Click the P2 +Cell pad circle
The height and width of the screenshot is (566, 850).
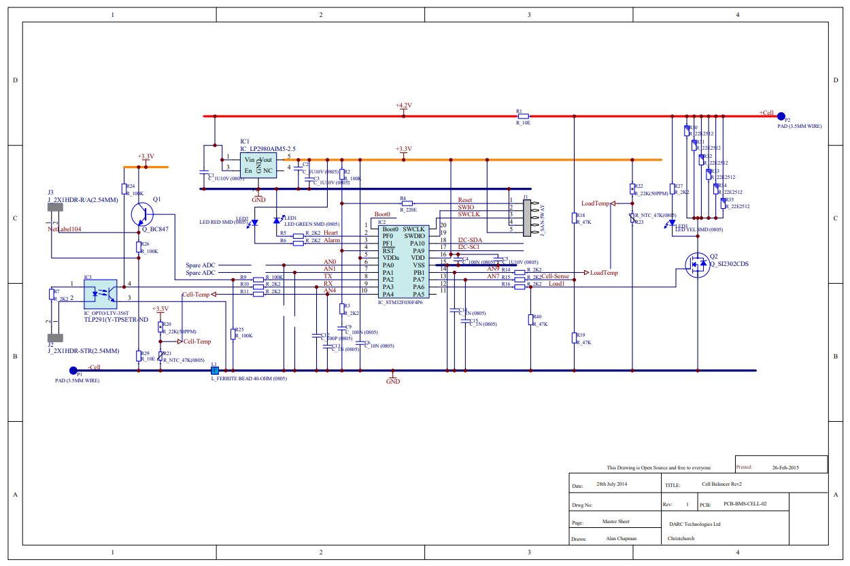(x=781, y=116)
